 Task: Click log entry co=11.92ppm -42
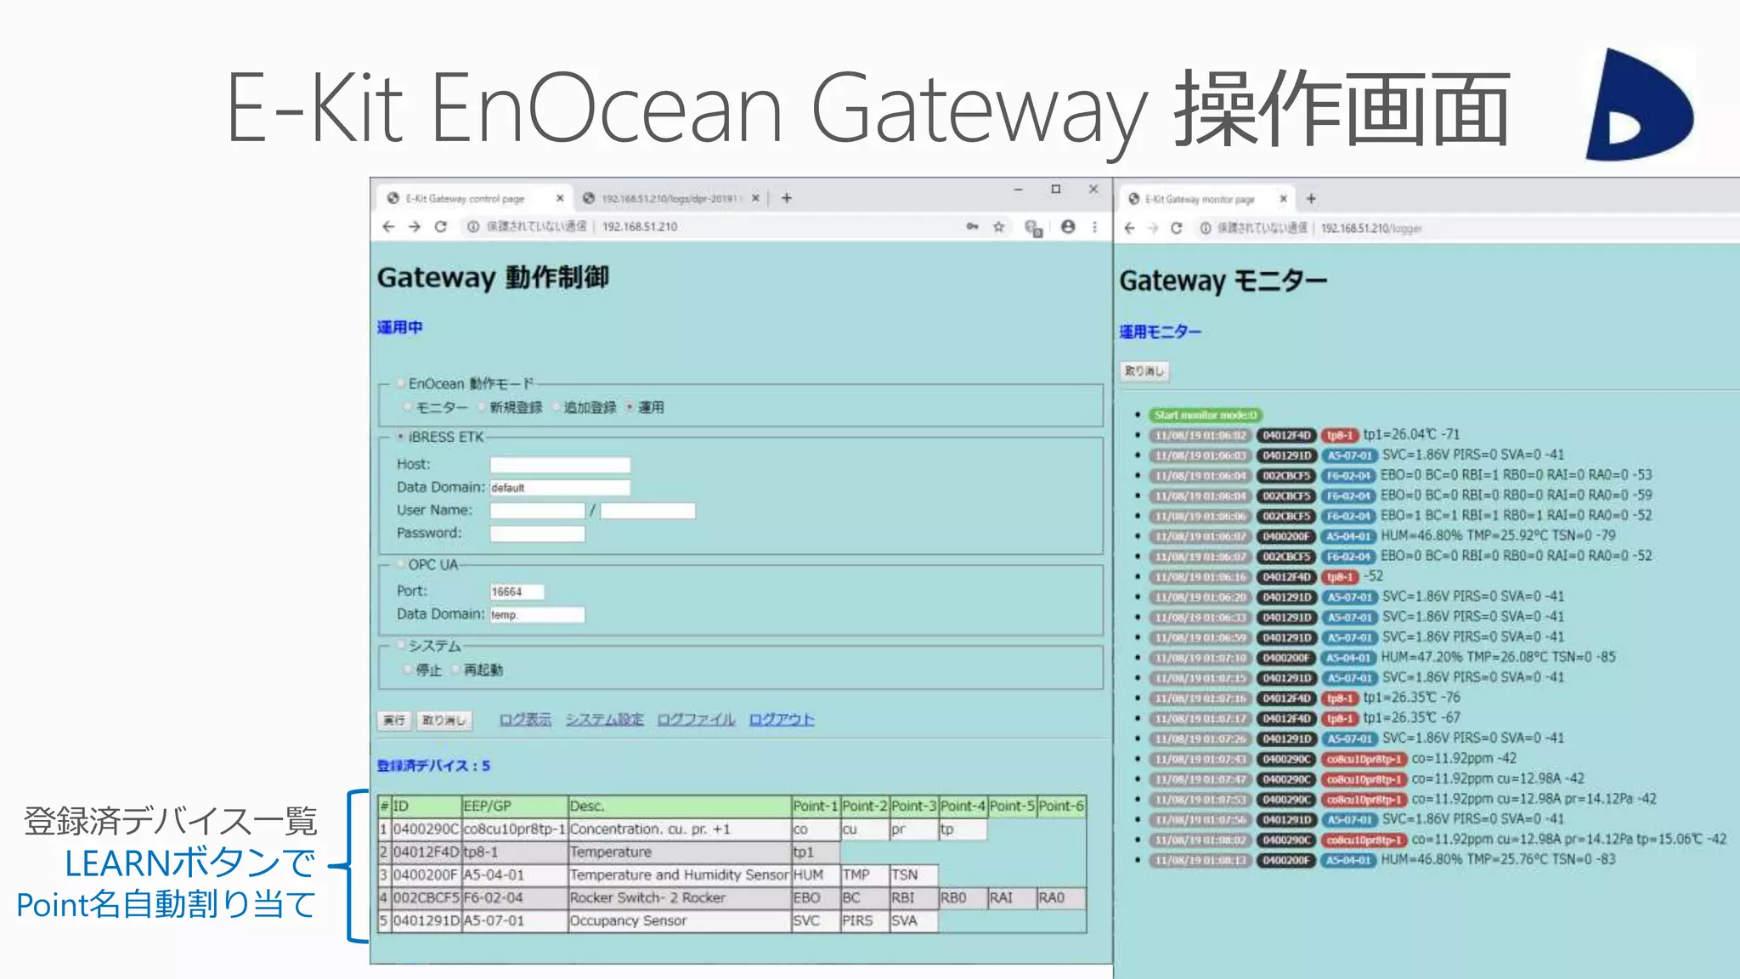point(1464,758)
